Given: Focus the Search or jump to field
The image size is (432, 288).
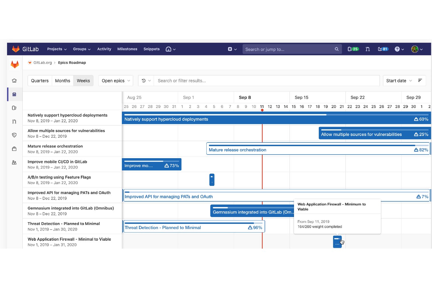Looking at the screenshot, I should click(292, 49).
